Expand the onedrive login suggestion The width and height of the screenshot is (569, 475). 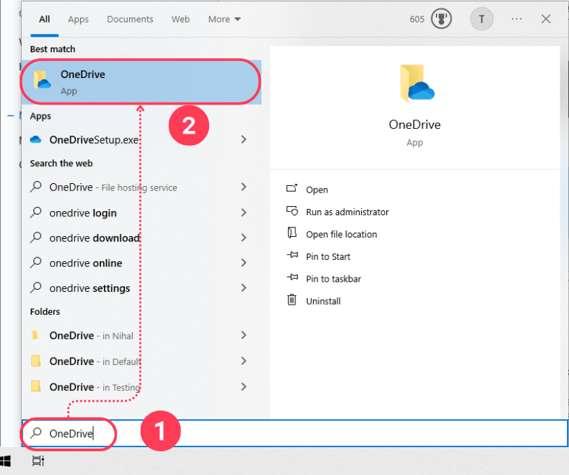coord(244,212)
